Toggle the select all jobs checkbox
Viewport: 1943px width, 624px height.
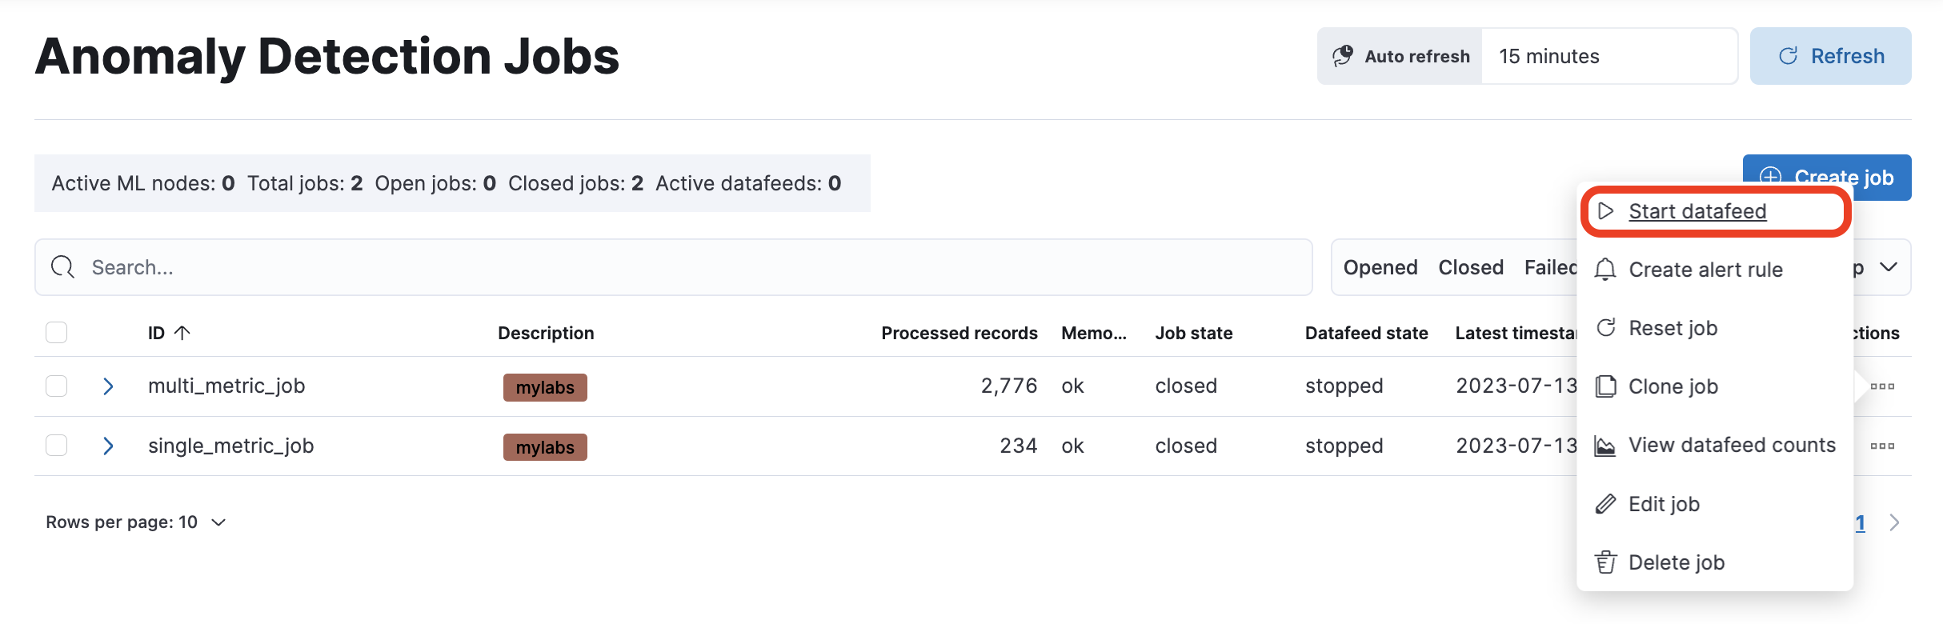tap(56, 332)
